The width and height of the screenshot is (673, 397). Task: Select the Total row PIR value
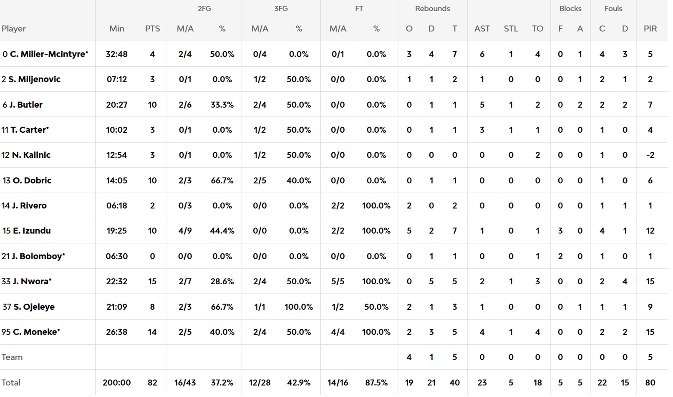[650, 383]
